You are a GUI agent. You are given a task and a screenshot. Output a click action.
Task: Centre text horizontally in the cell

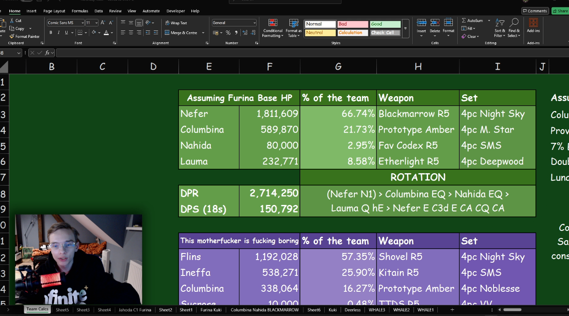coord(131,33)
